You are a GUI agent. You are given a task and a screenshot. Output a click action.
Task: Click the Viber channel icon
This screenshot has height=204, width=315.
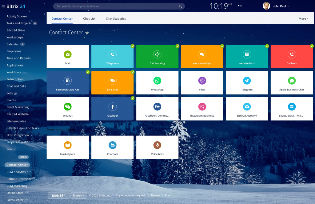pyautogui.click(x=202, y=81)
